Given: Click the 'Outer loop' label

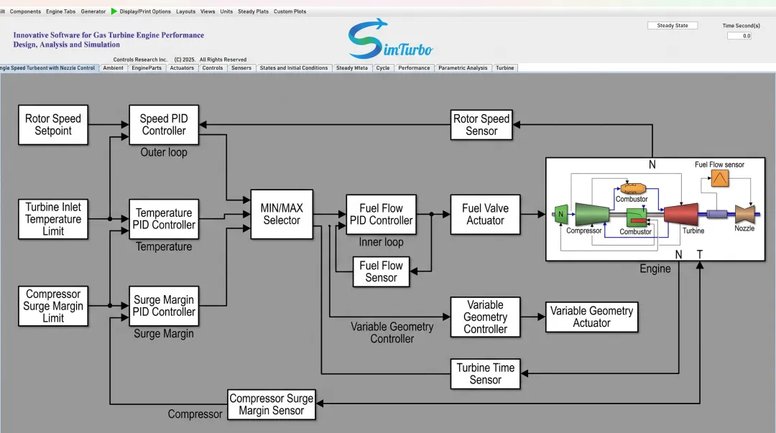Looking at the screenshot, I should (164, 152).
